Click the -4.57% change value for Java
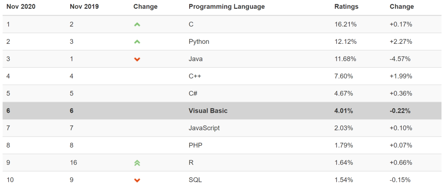The height and width of the screenshot is (188, 446). [400, 59]
